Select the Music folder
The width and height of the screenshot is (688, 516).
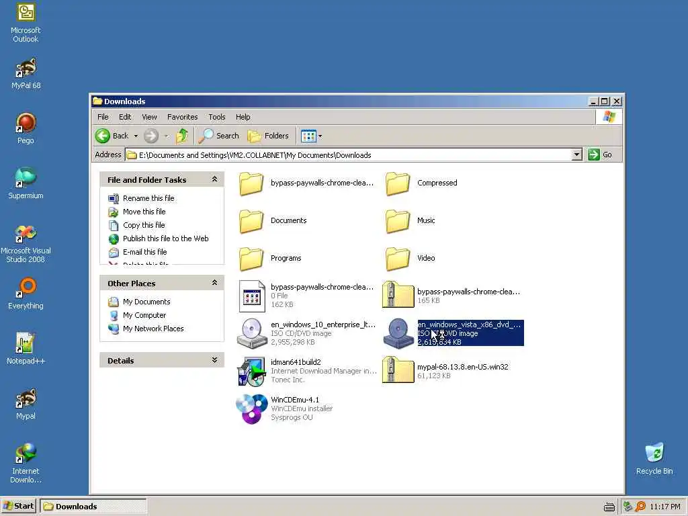411,220
